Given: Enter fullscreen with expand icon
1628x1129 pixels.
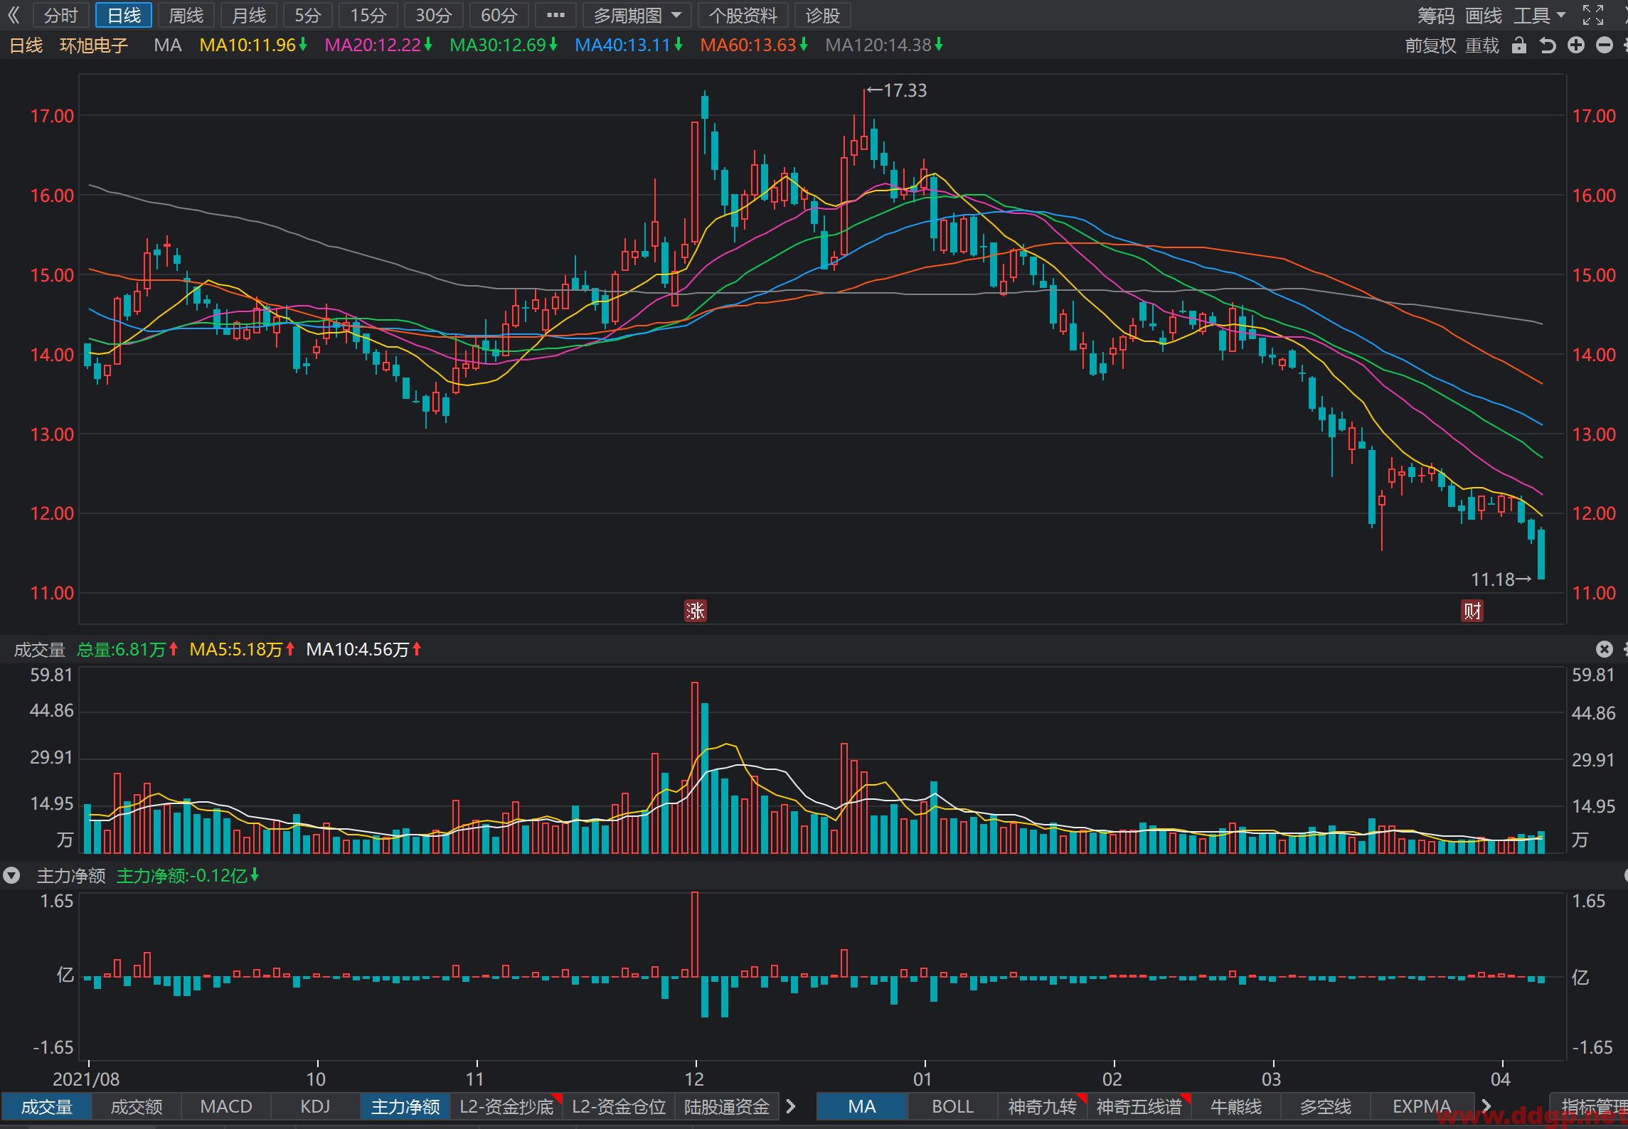Looking at the screenshot, I should pyautogui.click(x=1593, y=15).
